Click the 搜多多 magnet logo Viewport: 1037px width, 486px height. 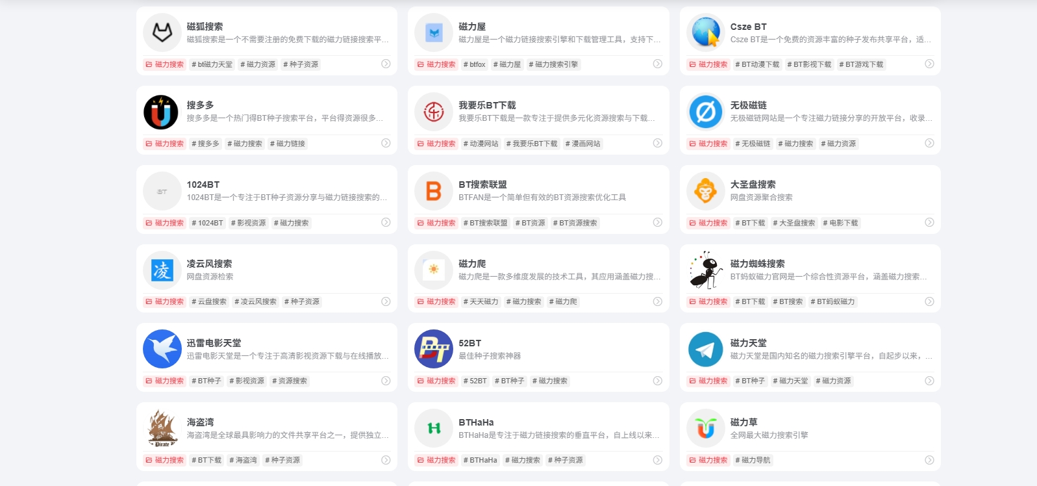coord(162,112)
